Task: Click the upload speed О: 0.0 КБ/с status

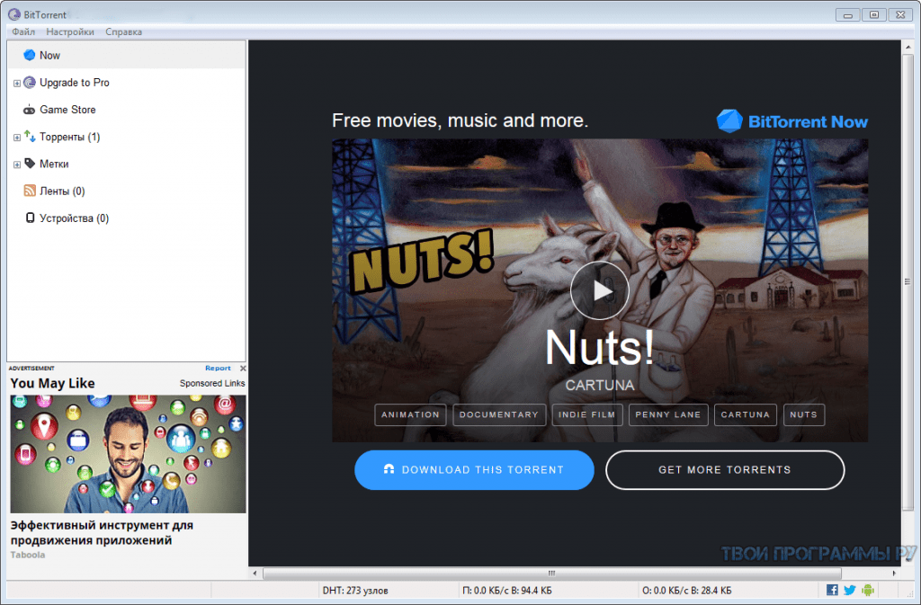Action: [x=686, y=591]
